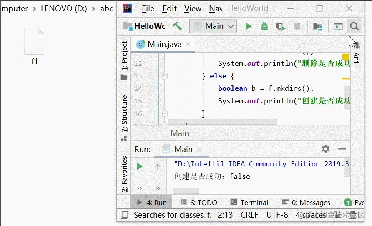Click the status bar search hint message
This screenshot has height=226, width=372.
(173, 215)
